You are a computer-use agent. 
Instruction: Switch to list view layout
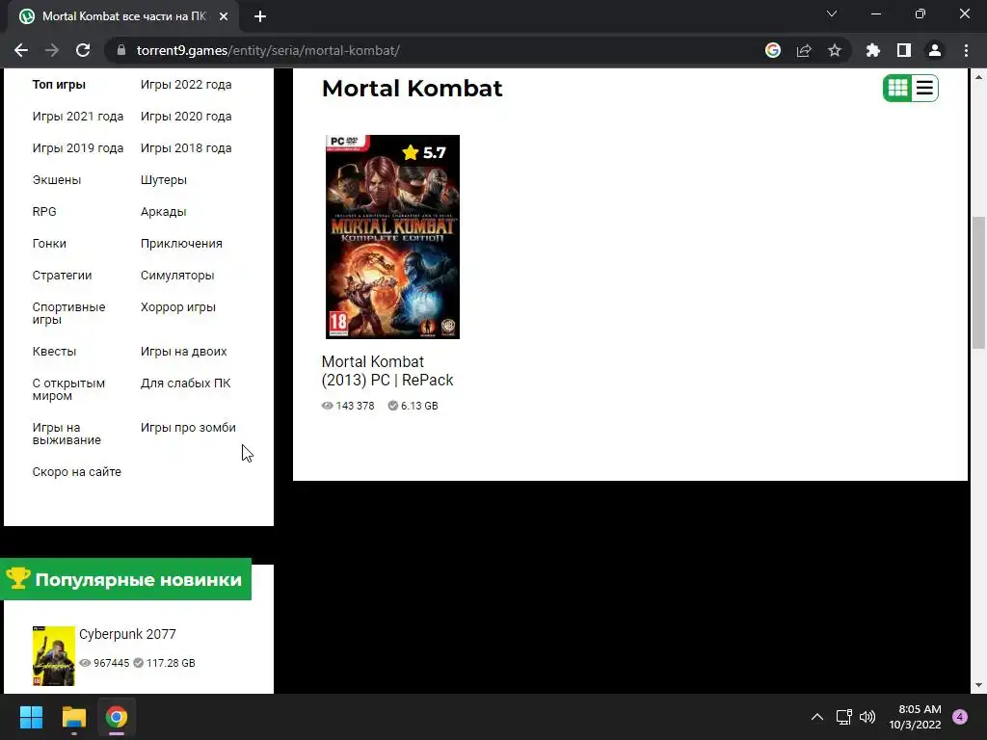pos(924,88)
